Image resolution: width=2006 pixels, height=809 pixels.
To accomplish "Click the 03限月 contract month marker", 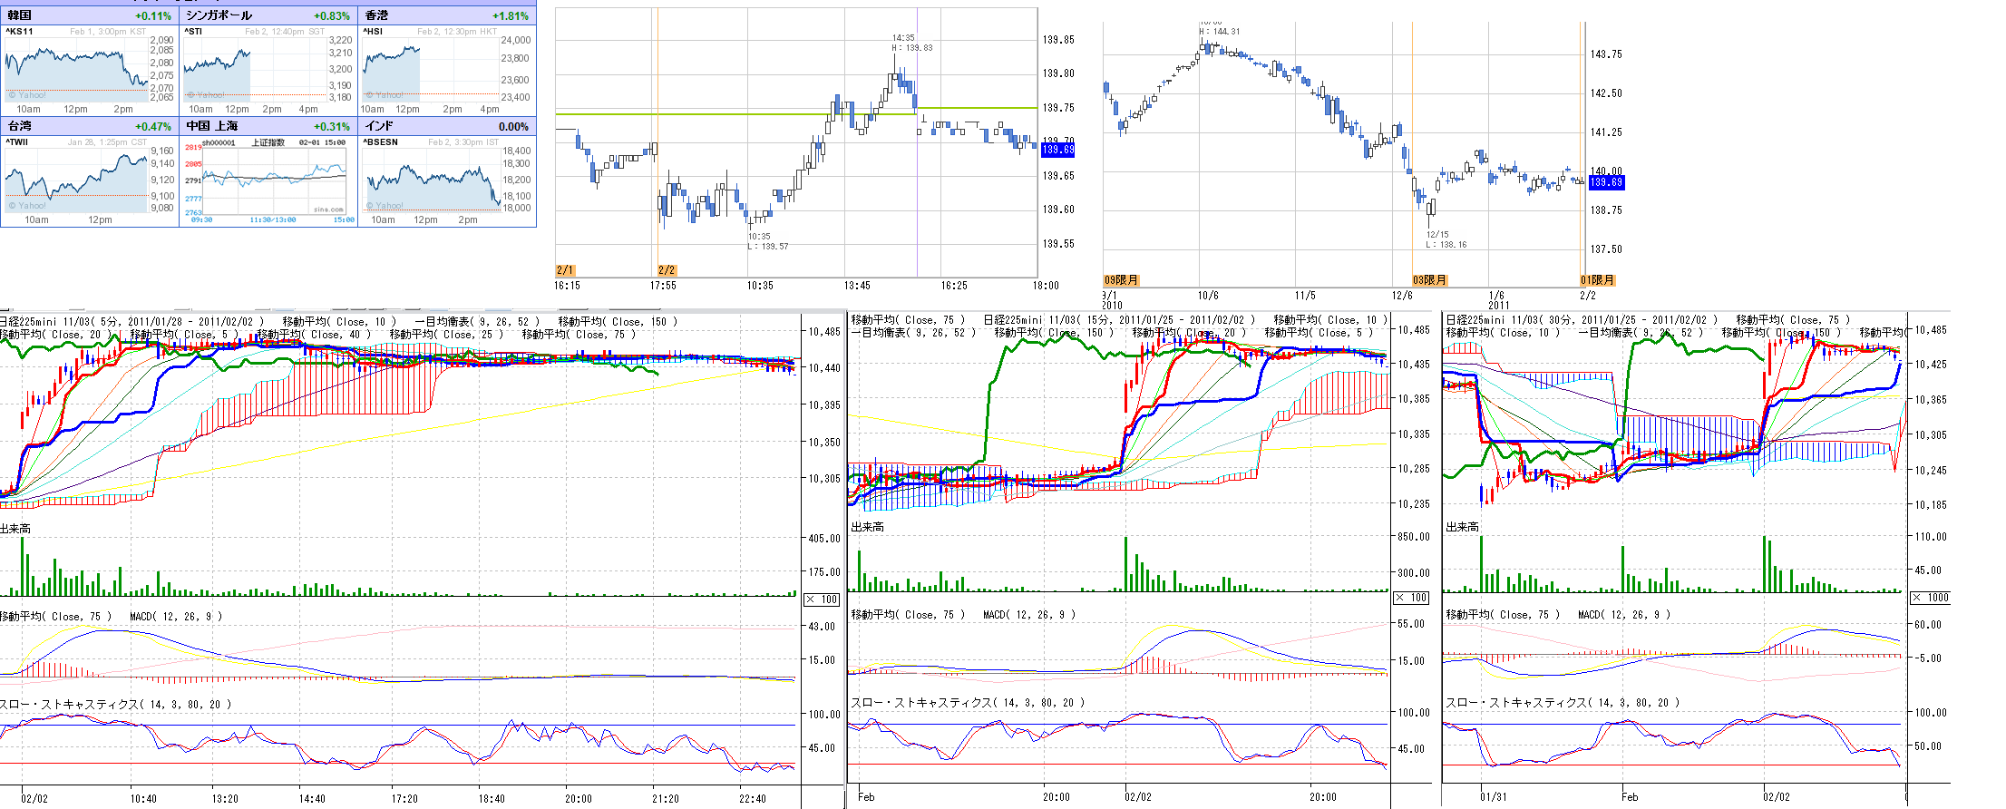I will point(1430,280).
